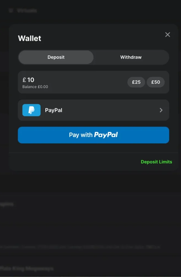The height and width of the screenshot is (277, 181).
Task: Select the £25 quick amount chip
Action: (x=136, y=82)
